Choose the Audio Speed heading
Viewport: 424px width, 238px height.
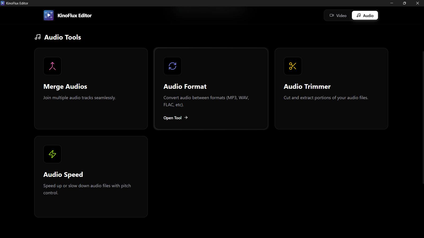[x=63, y=175]
